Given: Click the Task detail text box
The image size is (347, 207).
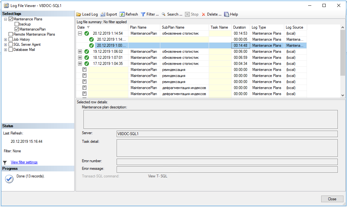Looking at the screenshot, I should [227, 148].
